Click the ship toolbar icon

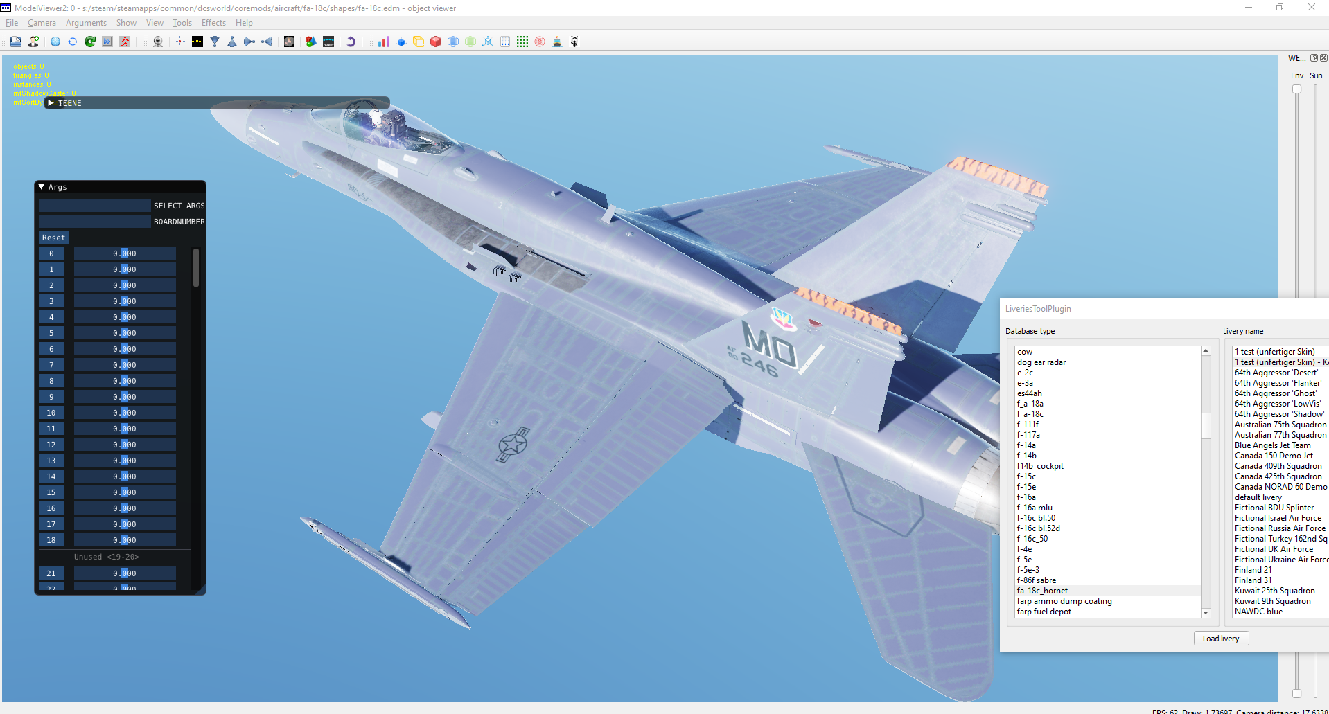(x=557, y=42)
